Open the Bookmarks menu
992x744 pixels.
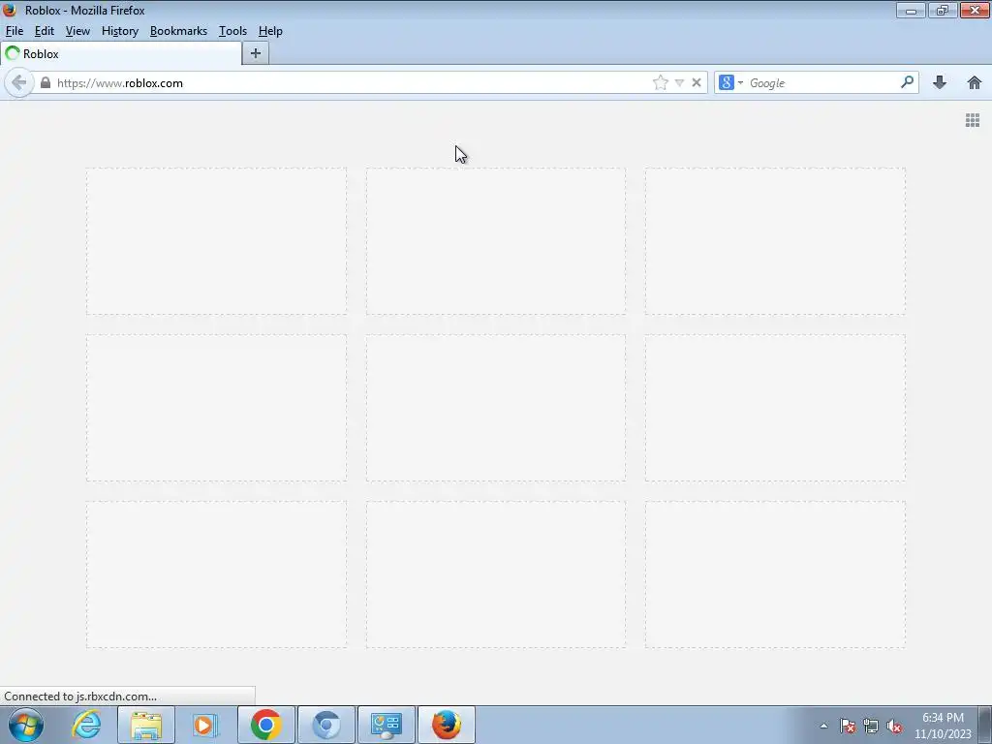pyautogui.click(x=178, y=31)
